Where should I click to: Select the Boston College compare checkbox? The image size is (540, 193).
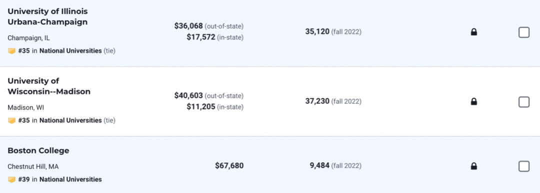point(524,166)
